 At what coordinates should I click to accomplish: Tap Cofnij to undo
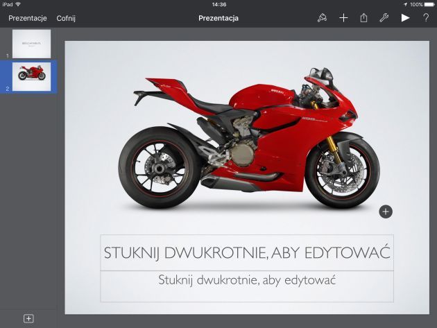[x=66, y=19]
